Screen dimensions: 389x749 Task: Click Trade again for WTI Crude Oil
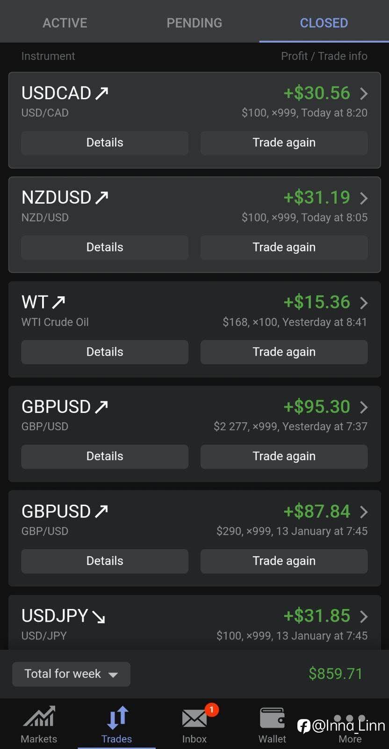(284, 352)
